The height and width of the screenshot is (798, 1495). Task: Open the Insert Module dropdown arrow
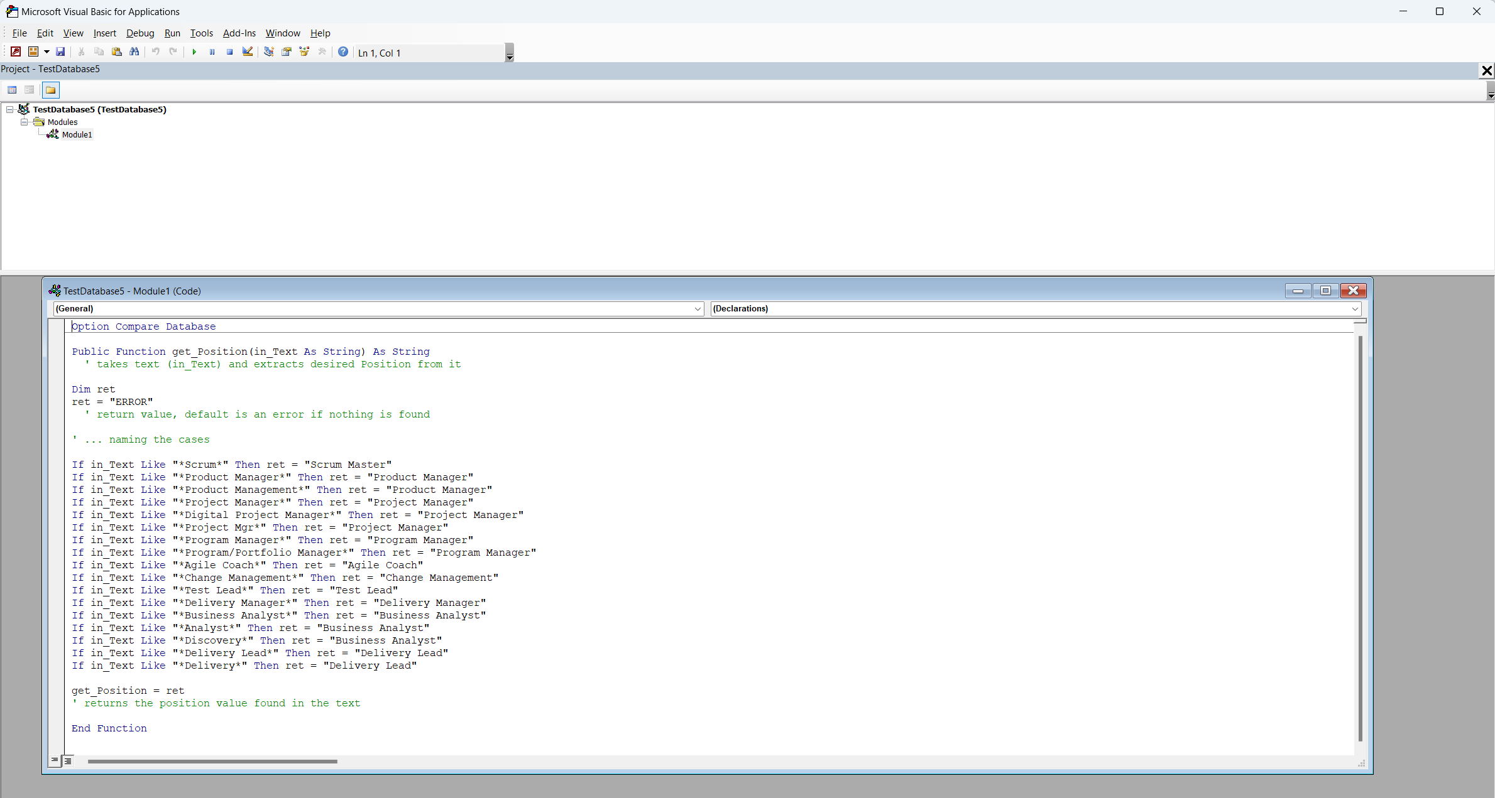click(x=47, y=52)
